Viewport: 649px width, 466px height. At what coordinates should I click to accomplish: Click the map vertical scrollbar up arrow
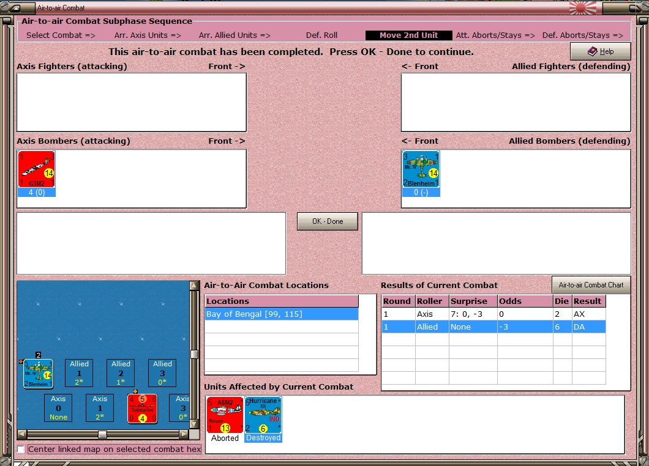pyautogui.click(x=194, y=286)
